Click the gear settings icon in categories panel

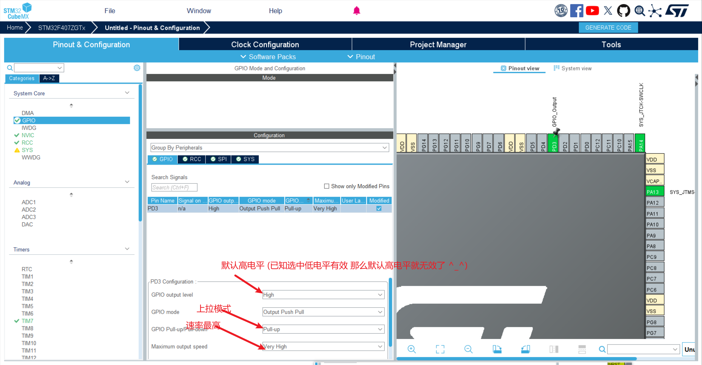point(137,68)
